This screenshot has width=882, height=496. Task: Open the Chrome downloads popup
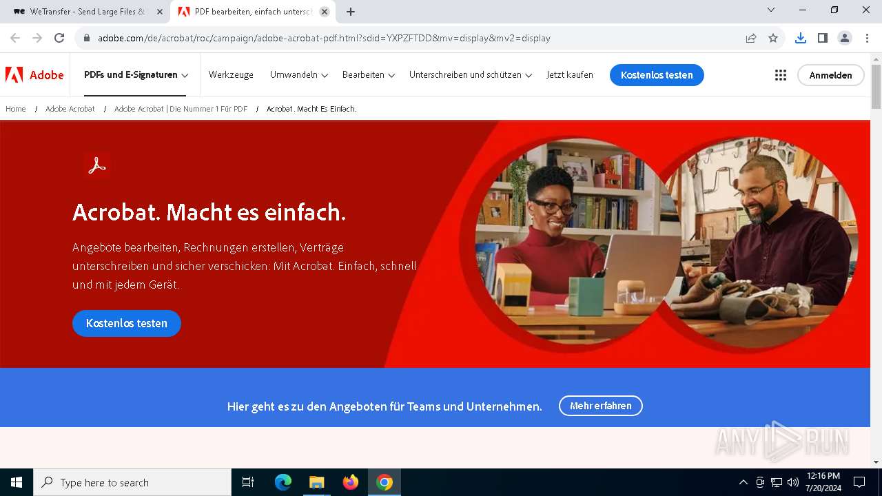(x=800, y=38)
